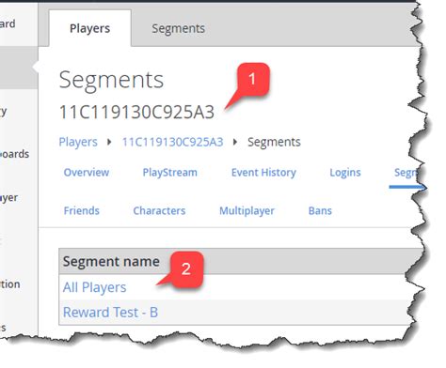
Task: Show the Characters sub-tab
Action: coord(159,210)
